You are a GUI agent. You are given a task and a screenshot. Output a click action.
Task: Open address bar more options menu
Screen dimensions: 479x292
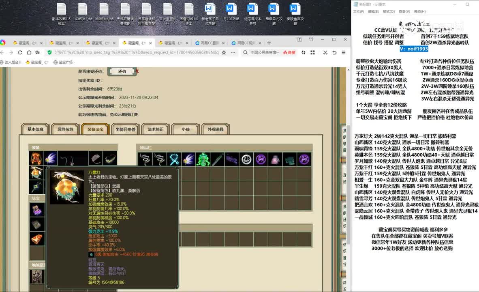click(x=233, y=52)
